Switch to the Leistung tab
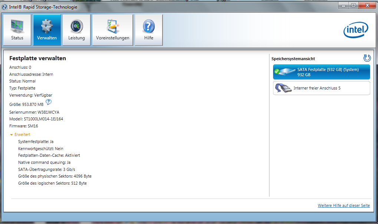 (x=76, y=30)
